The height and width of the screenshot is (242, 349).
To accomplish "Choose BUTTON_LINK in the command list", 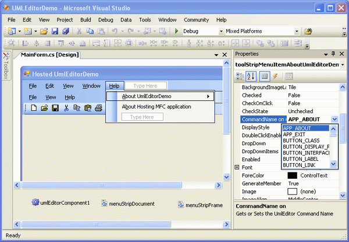I will tap(305, 165).
